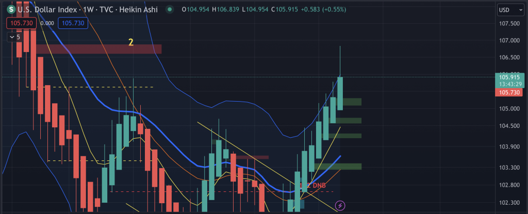Select the large red zone beside the 2
This screenshot has width=528, height=214.
98,49
